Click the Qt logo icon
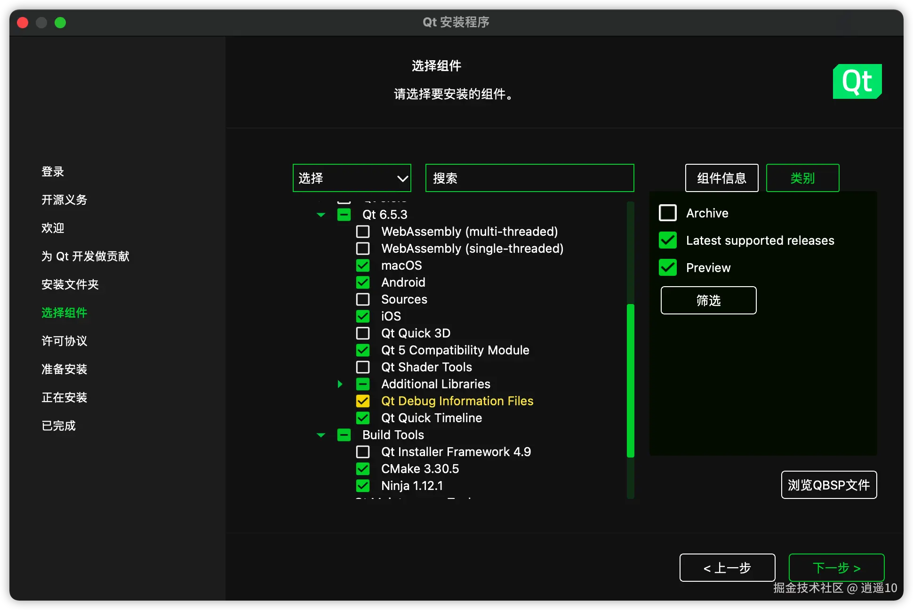This screenshot has height=610, width=913. click(x=857, y=81)
